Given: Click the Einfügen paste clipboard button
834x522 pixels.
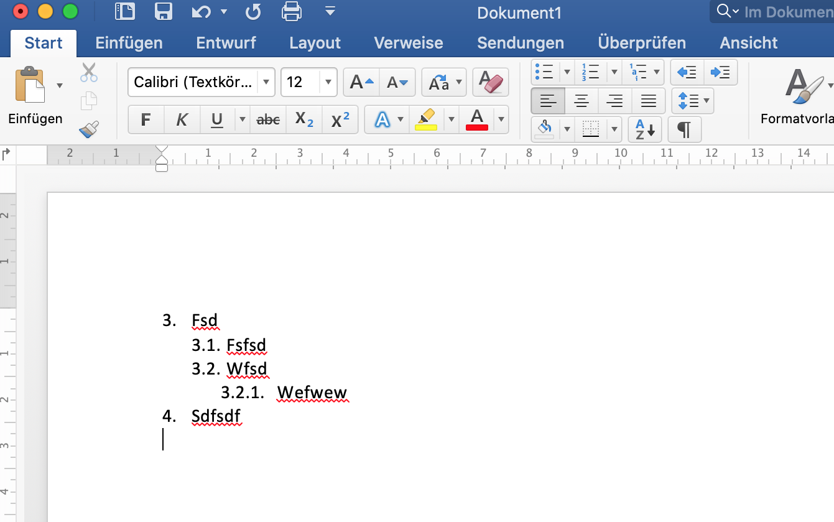Looking at the screenshot, I should click(x=30, y=85).
